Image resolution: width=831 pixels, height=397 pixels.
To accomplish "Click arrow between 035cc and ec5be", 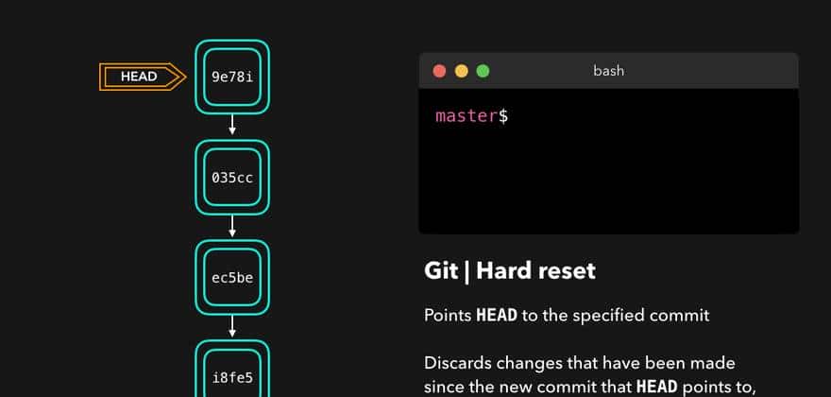I will (x=232, y=227).
